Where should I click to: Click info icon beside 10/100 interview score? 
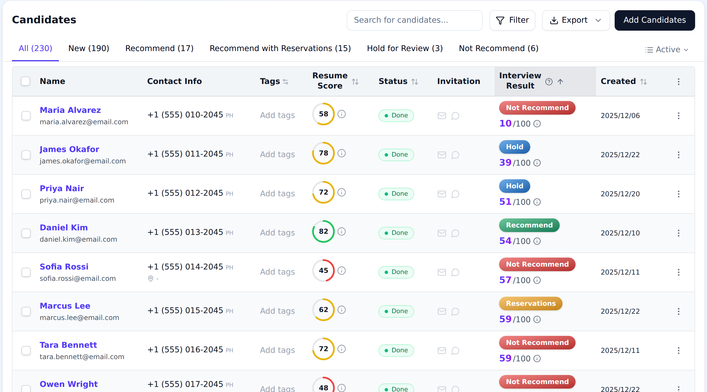tap(537, 124)
